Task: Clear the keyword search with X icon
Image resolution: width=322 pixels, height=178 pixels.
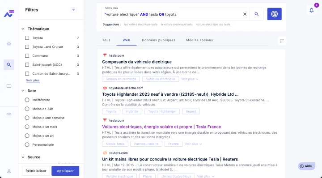Action: (x=245, y=14)
